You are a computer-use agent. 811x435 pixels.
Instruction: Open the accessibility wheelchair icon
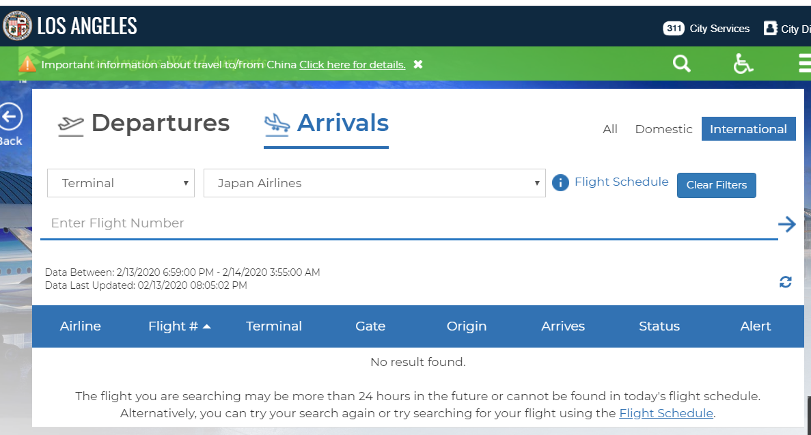tap(743, 64)
